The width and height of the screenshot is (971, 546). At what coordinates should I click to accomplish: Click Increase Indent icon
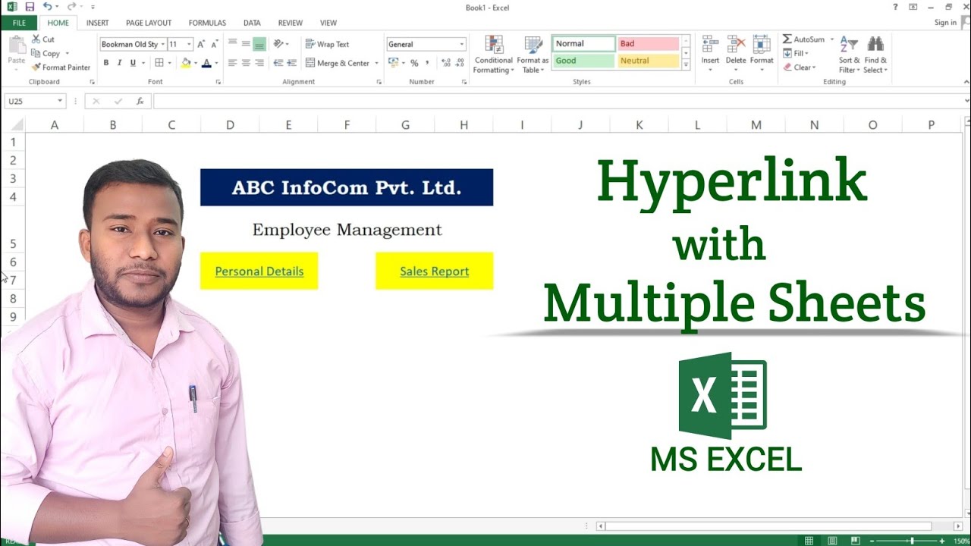291,63
